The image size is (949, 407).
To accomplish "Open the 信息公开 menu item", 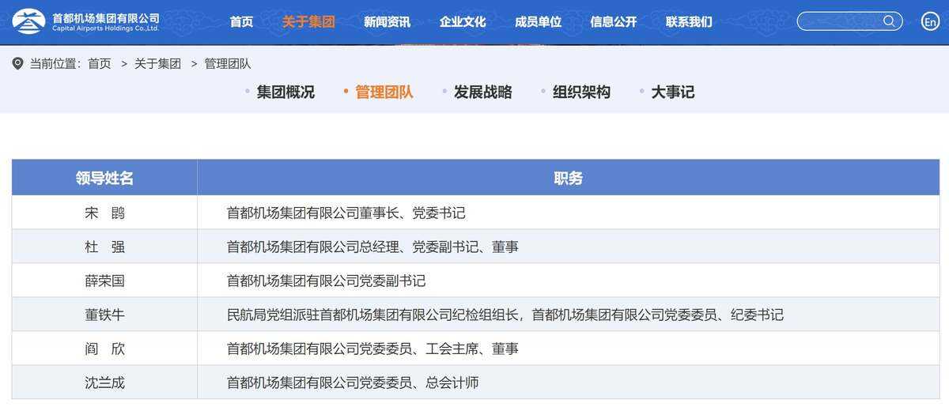I will (613, 22).
